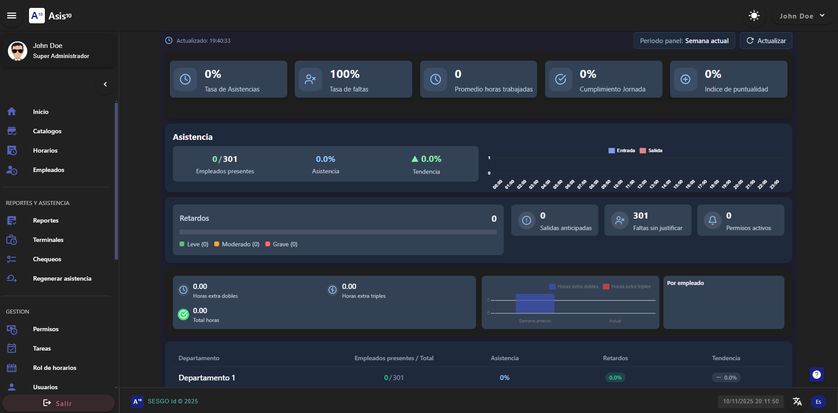838x413 pixels.
Task: Open the John Doe user dropdown
Action: point(802,16)
